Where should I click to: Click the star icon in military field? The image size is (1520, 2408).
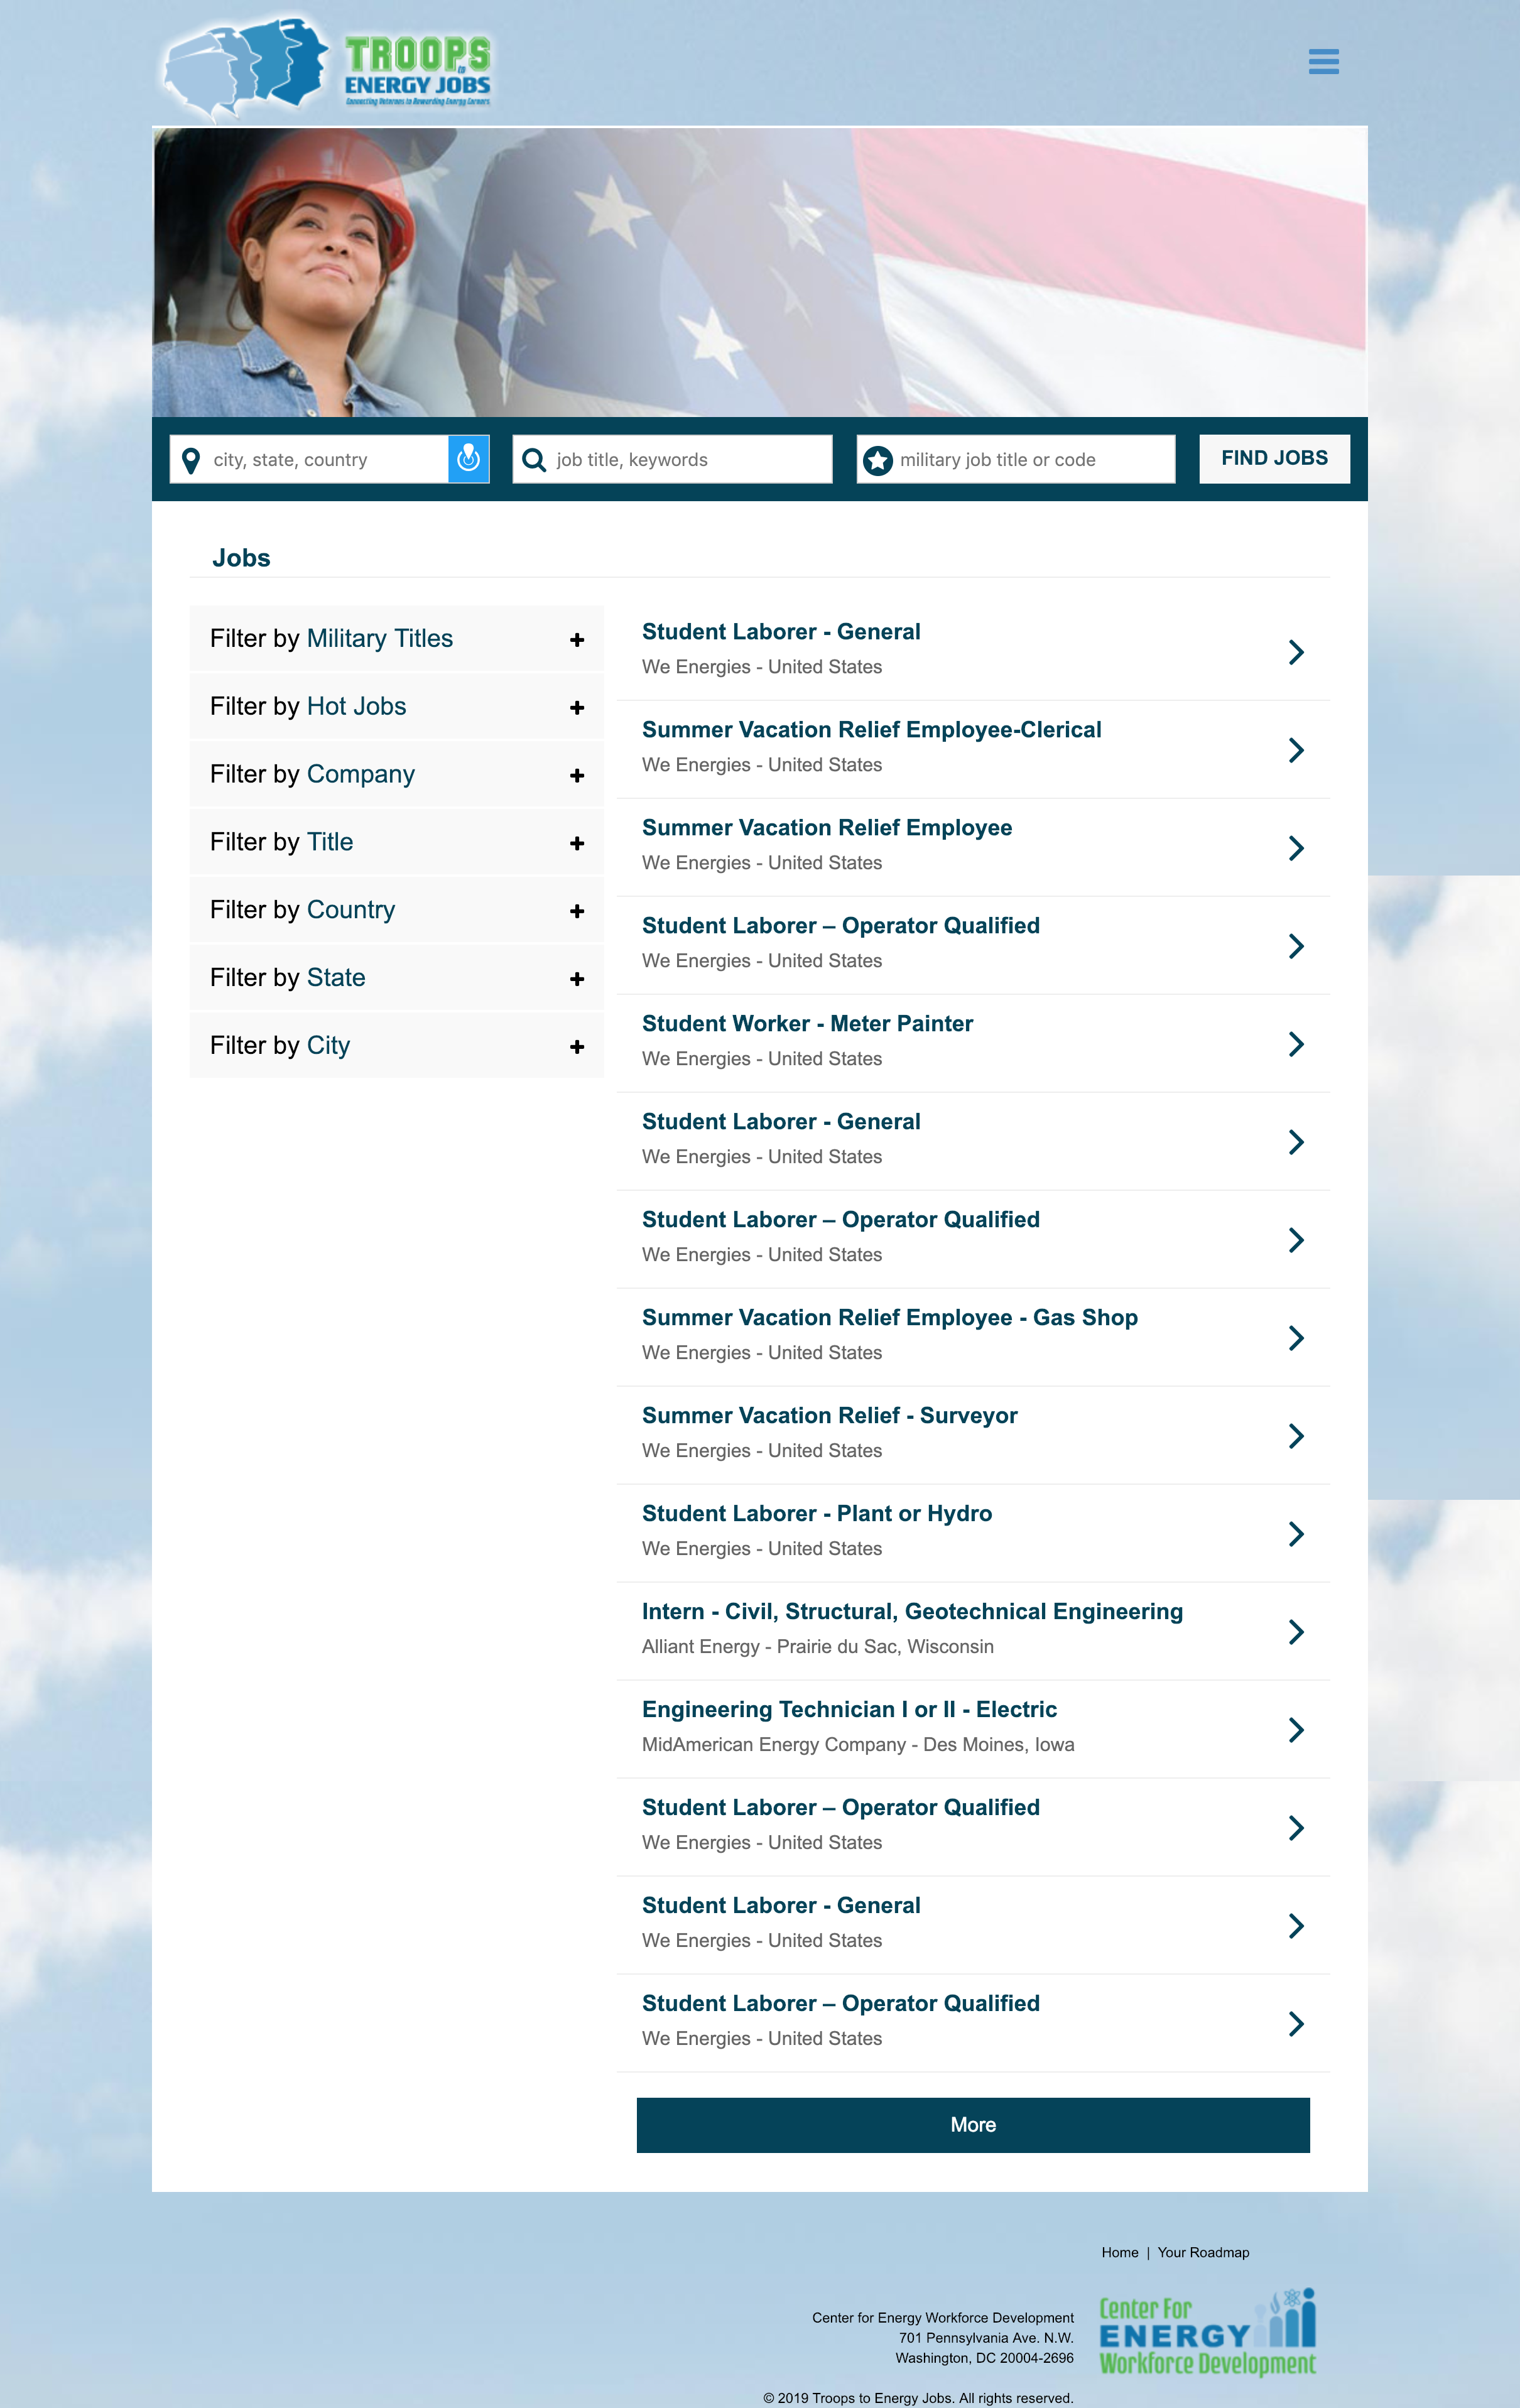(877, 460)
